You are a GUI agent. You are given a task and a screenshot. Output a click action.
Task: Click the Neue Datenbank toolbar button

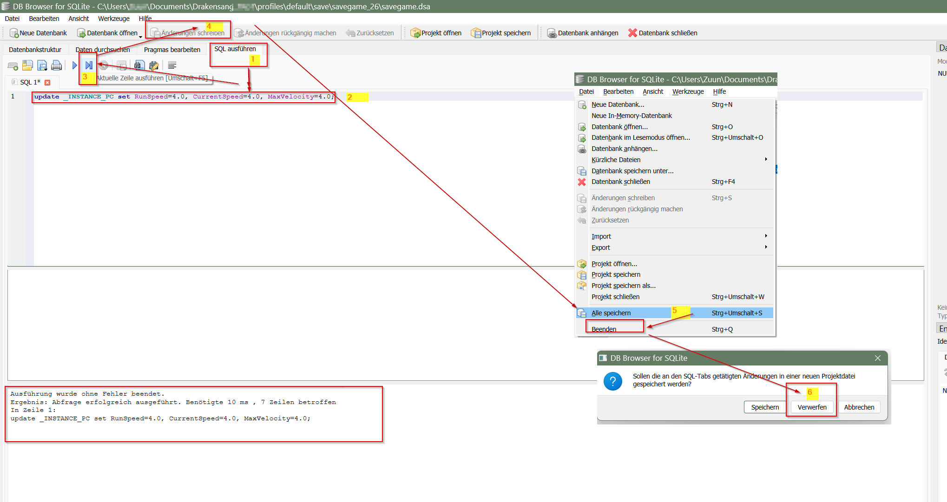click(x=39, y=33)
